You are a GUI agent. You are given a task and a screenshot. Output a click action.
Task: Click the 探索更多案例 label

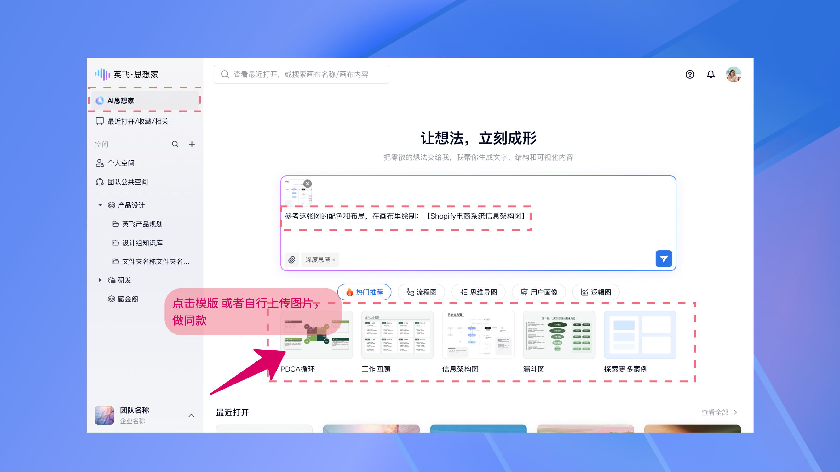(x=626, y=369)
